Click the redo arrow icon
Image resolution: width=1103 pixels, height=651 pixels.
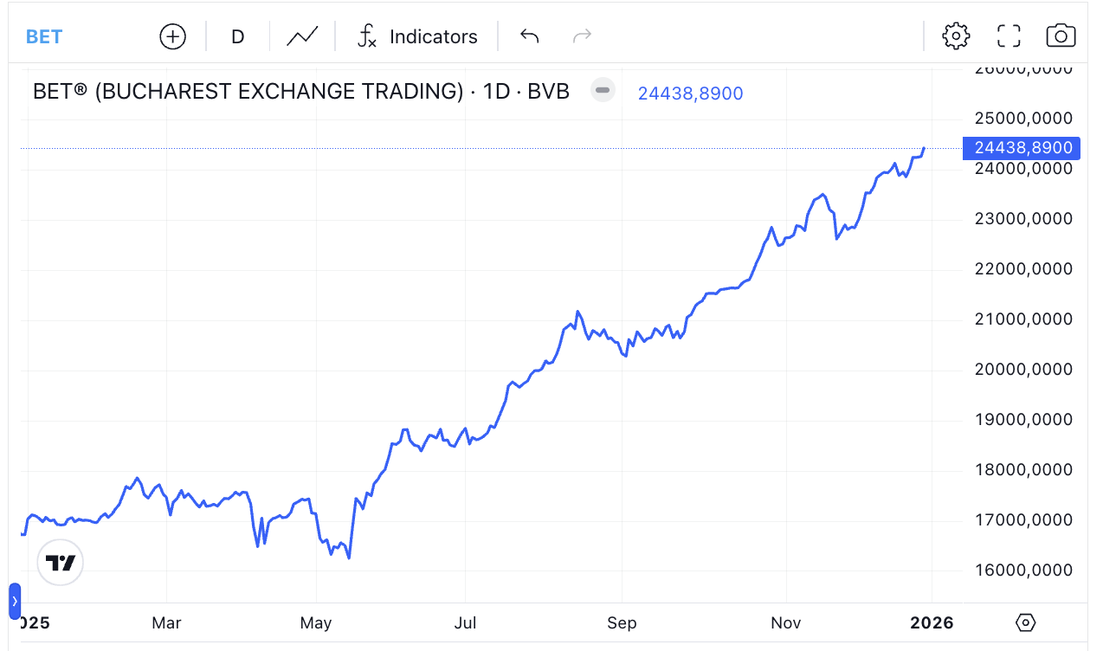click(582, 36)
